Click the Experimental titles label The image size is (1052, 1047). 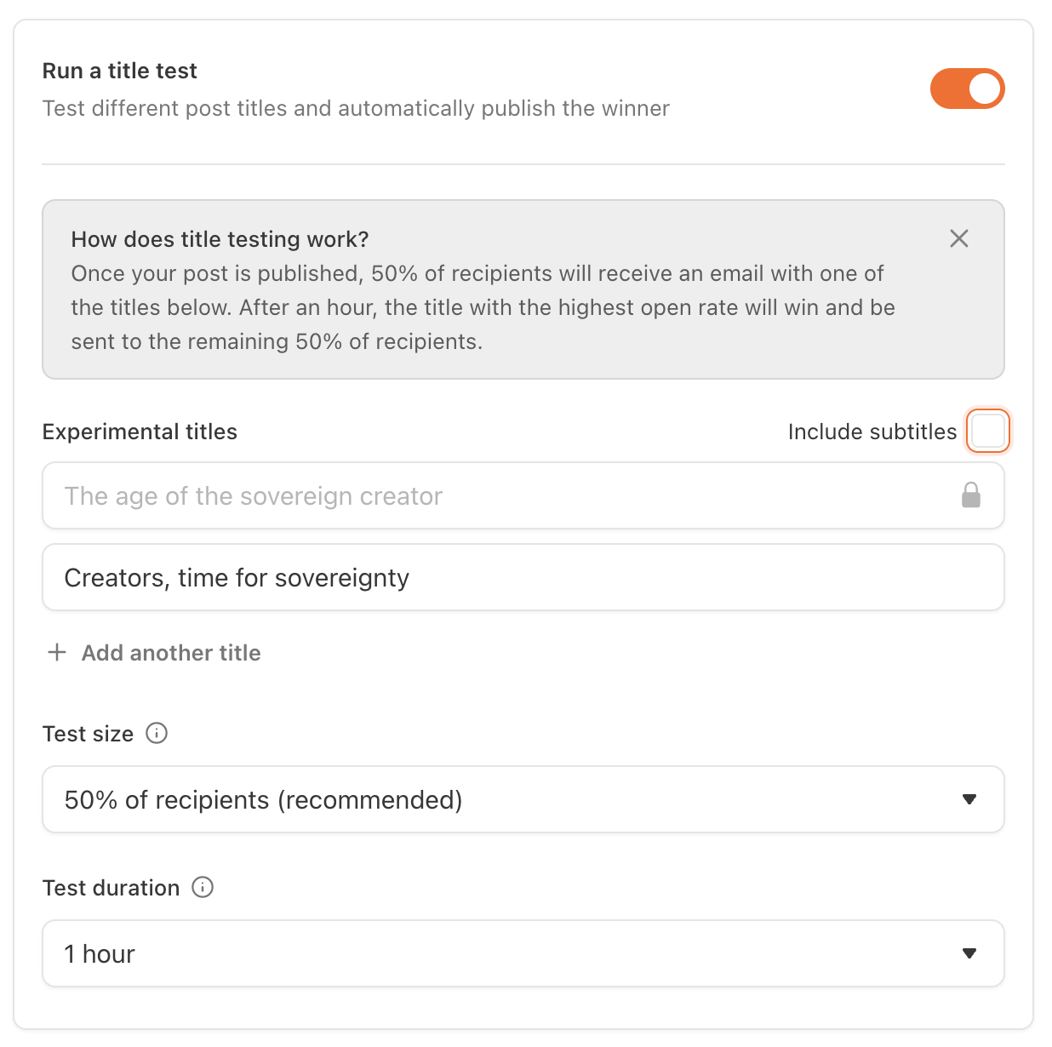click(140, 432)
